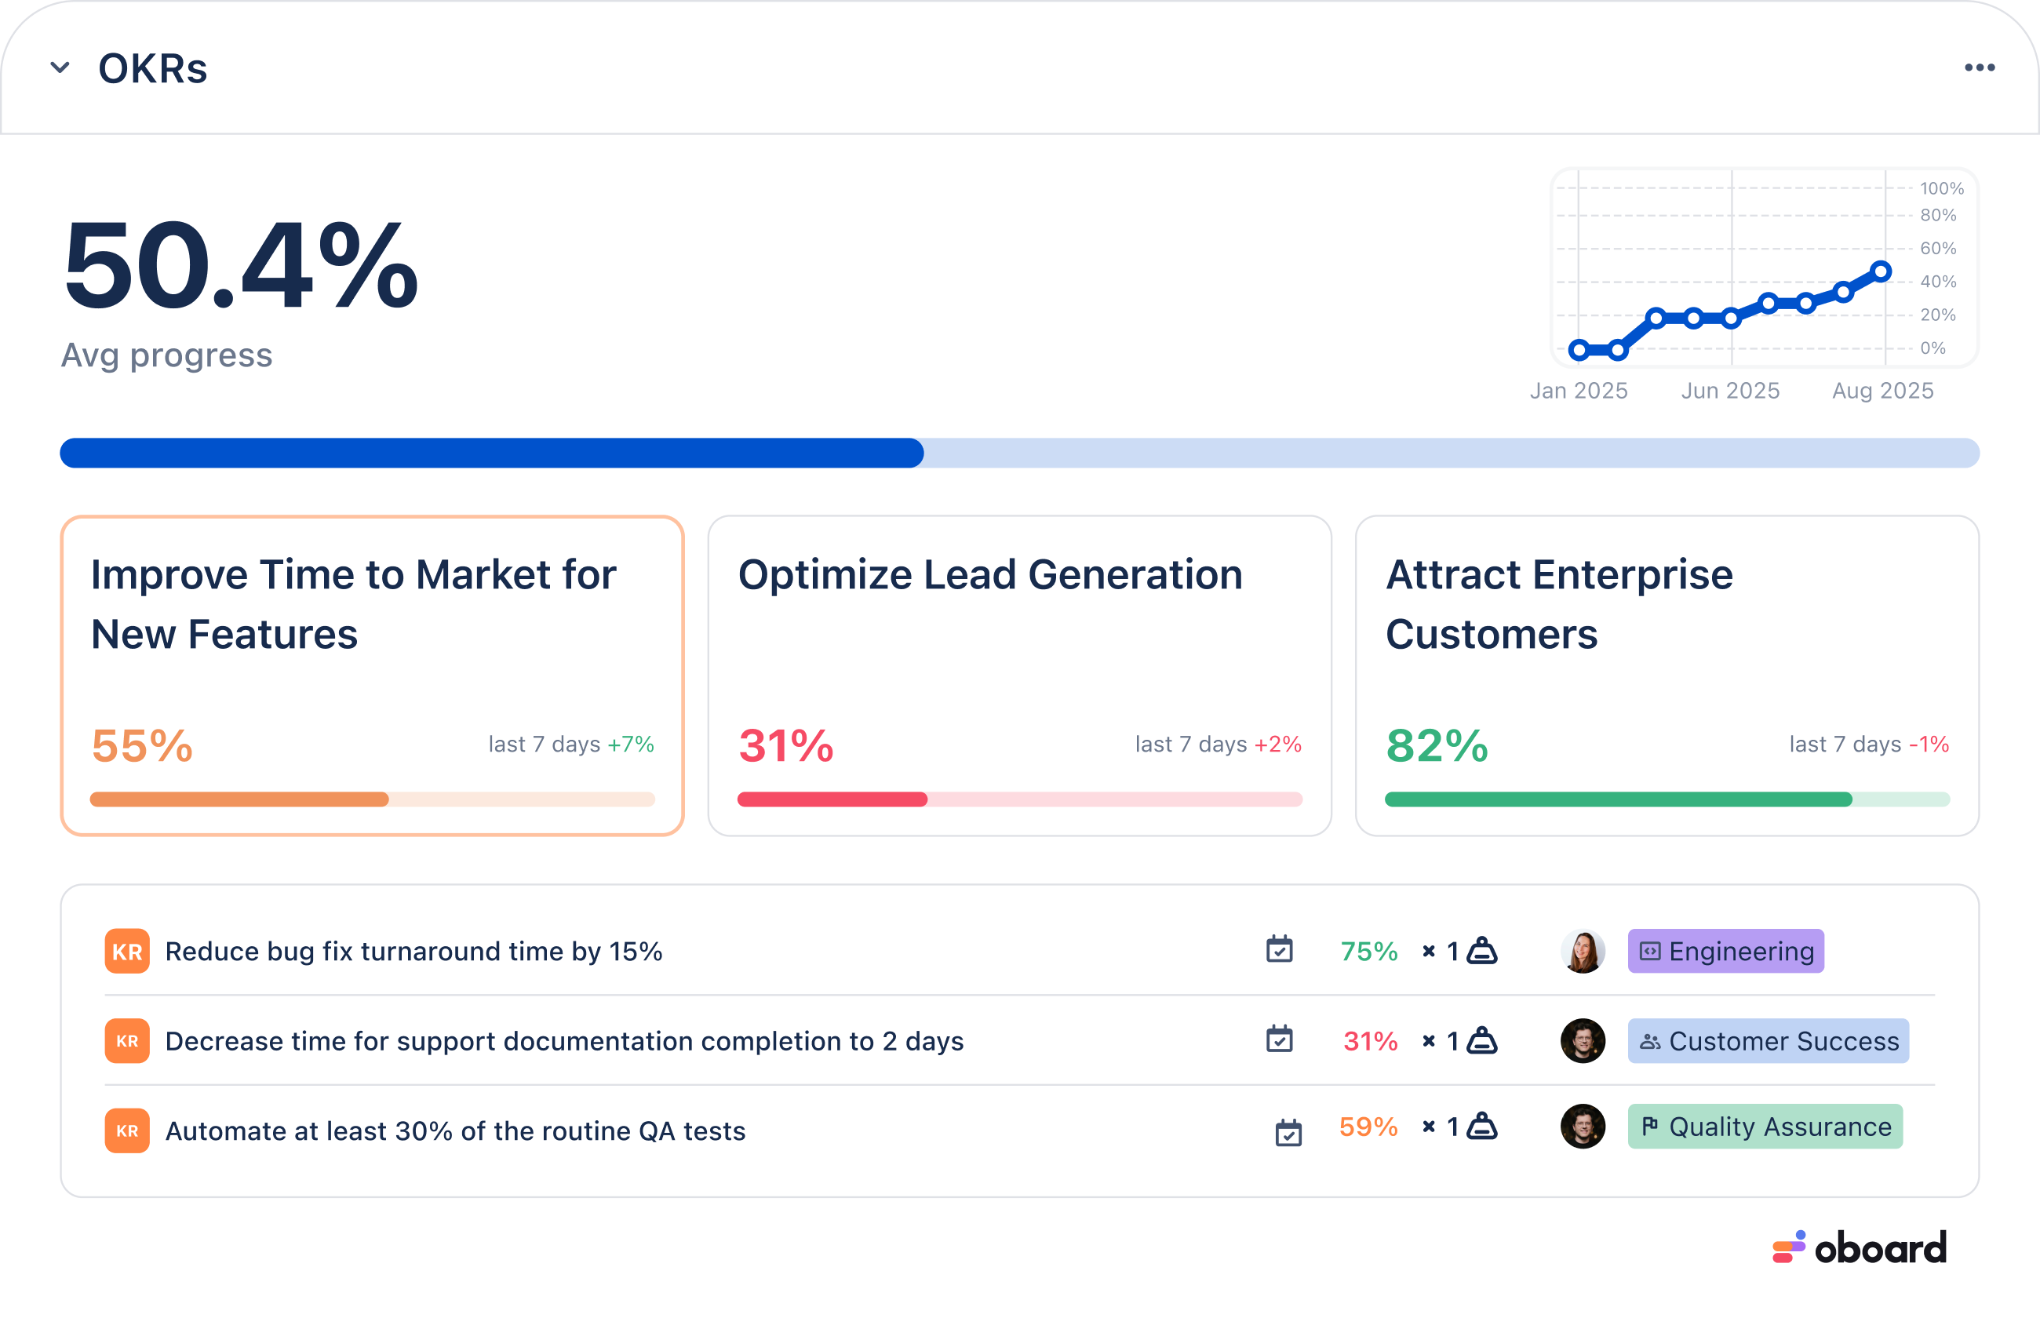
Task: Click the weight icon on QA tests row
Action: tap(1482, 1127)
